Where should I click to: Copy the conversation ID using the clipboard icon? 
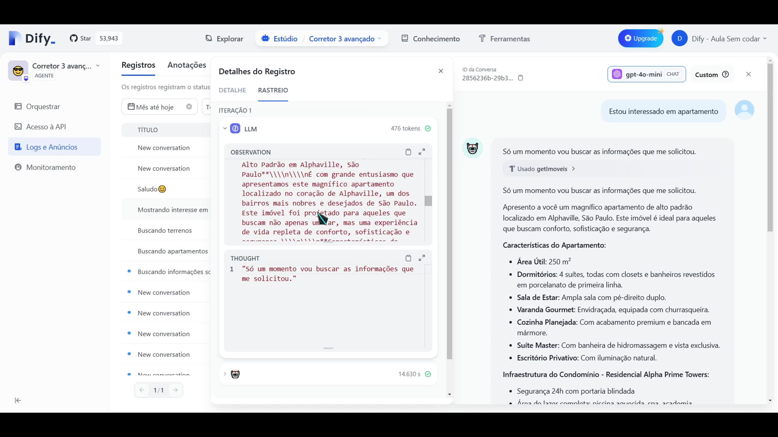(521, 78)
